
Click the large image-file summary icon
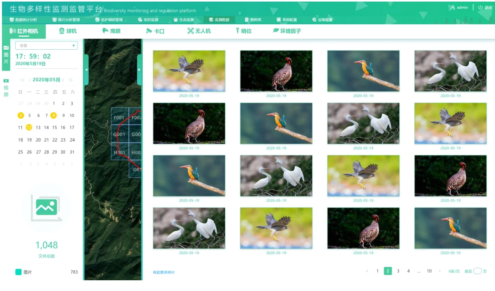click(x=47, y=207)
